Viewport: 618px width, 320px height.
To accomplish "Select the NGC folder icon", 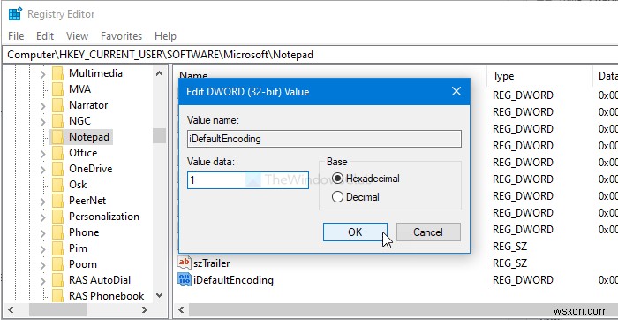I will click(x=57, y=121).
